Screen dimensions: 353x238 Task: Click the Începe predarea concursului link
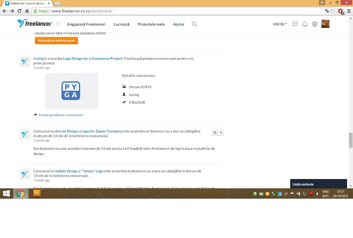(61, 115)
